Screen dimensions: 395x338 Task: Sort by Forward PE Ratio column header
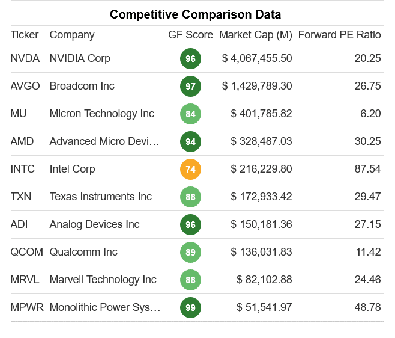pos(339,35)
